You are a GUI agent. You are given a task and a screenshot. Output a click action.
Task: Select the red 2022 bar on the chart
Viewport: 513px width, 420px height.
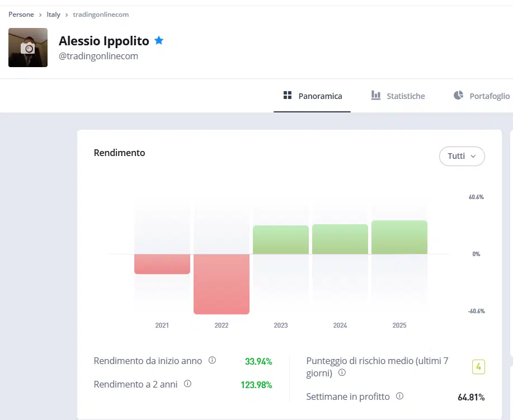point(221,282)
